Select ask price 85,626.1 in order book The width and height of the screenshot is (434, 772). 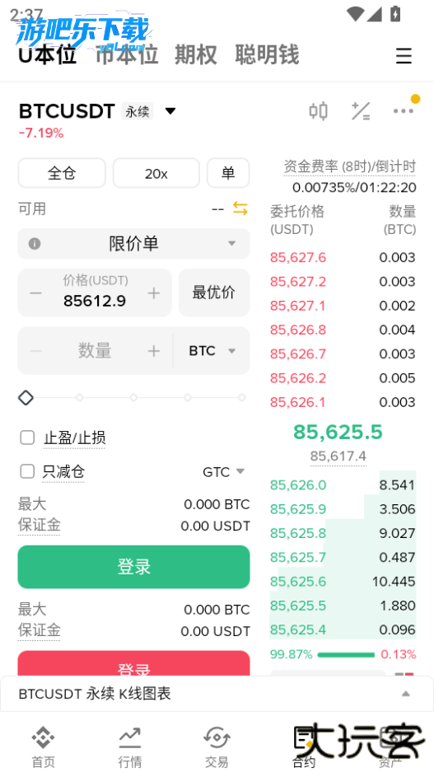(298, 402)
